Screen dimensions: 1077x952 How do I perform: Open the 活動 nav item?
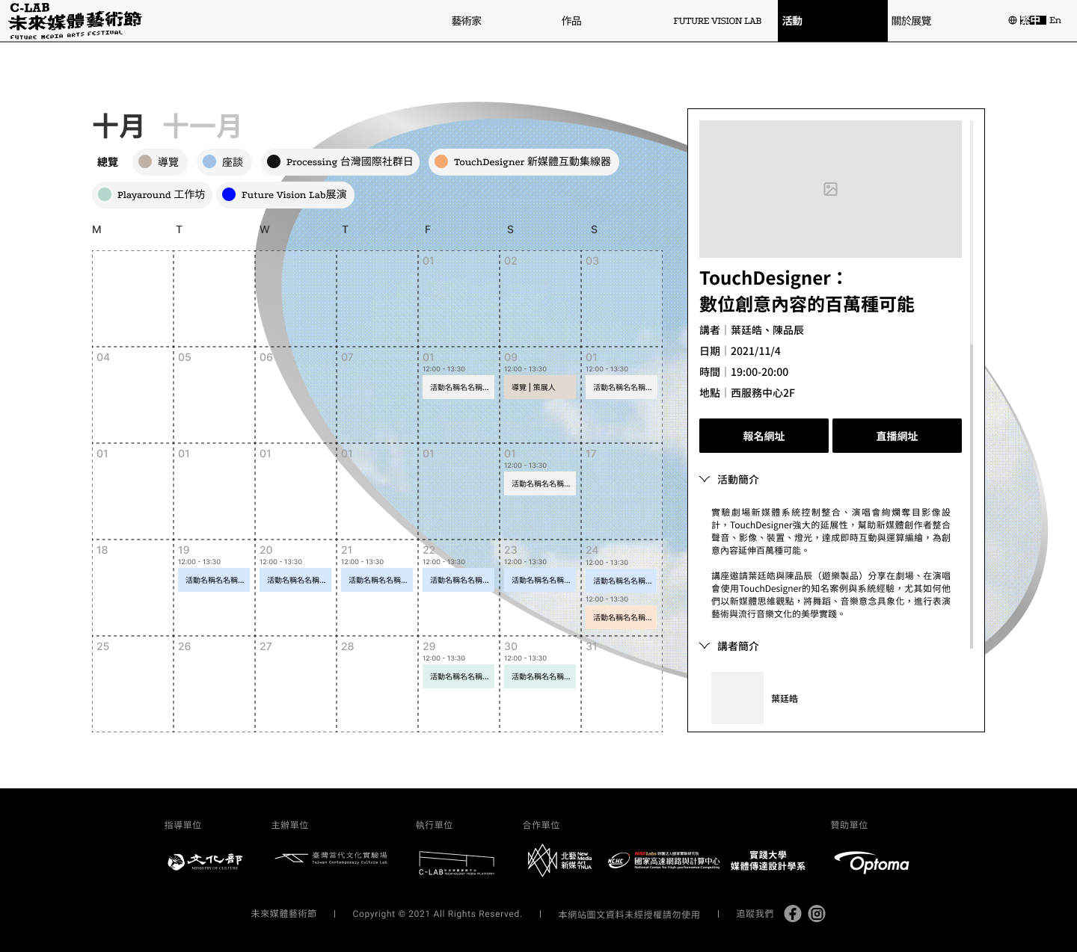click(x=832, y=21)
